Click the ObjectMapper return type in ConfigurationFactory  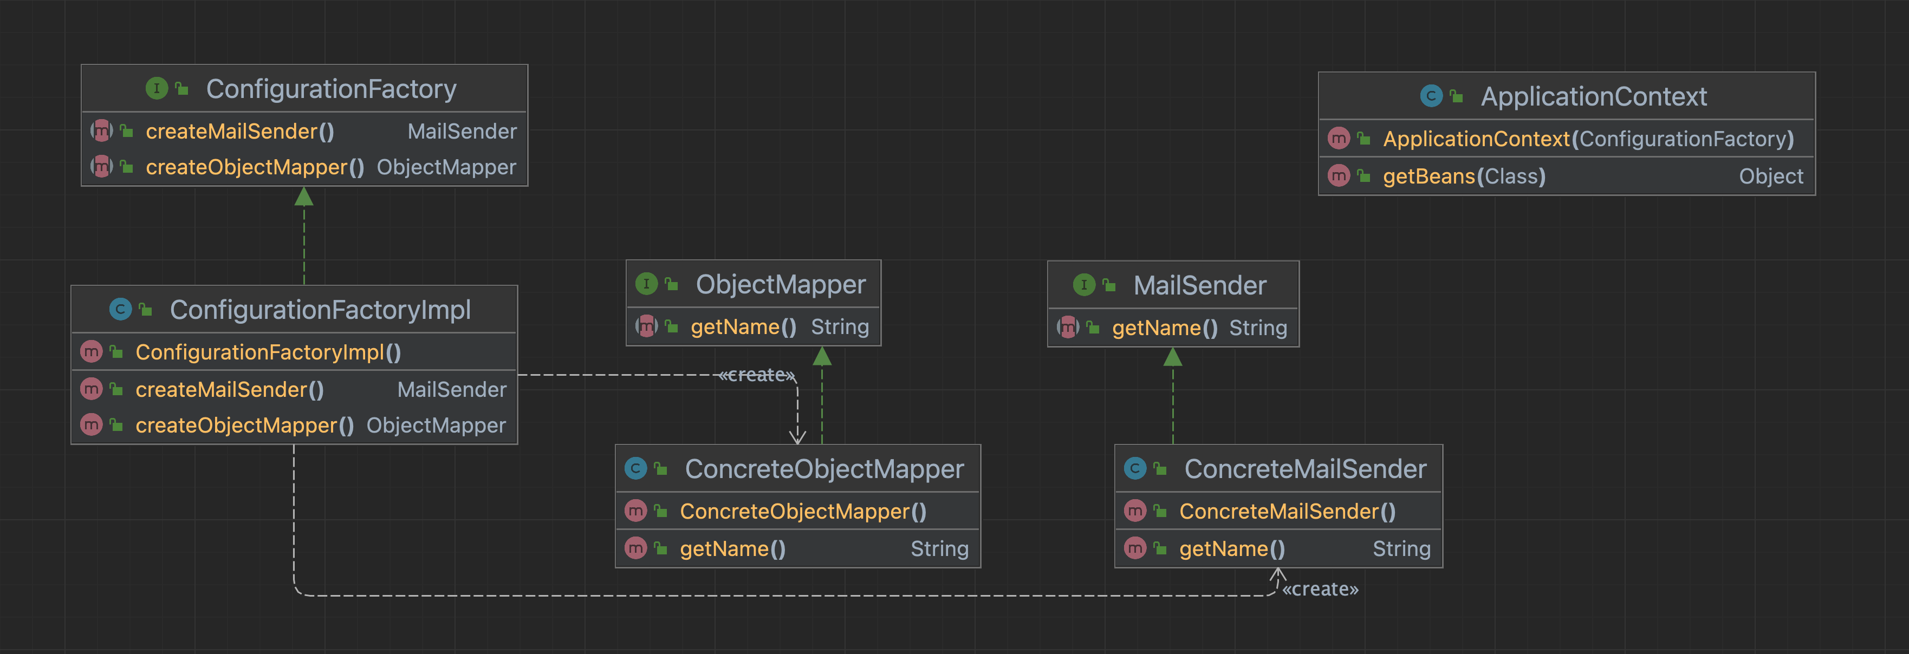446,167
